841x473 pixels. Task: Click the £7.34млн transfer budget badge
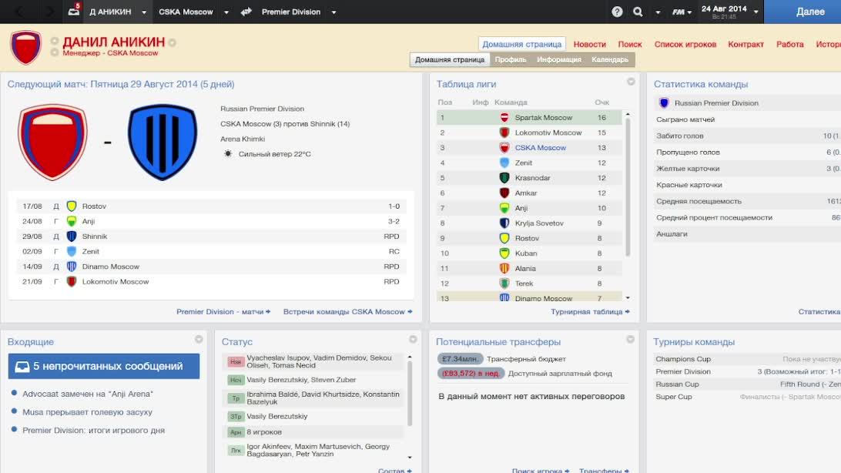(x=461, y=359)
